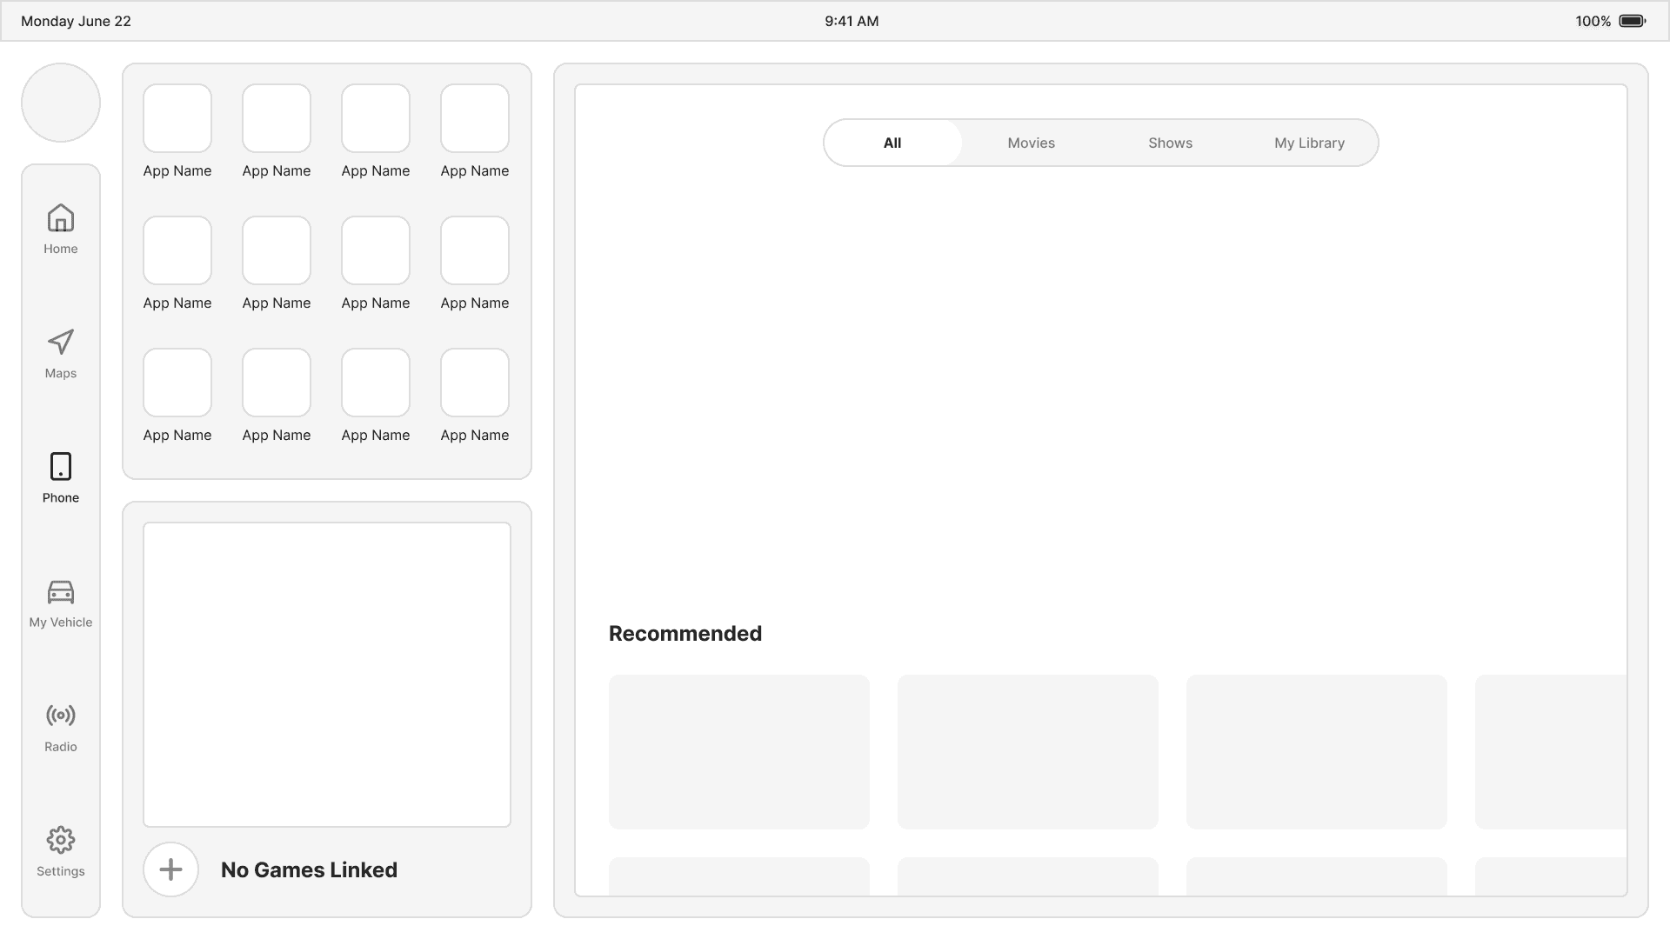This screenshot has width=1670, height=939.
Task: Open Settings gear icon
Action: [x=61, y=840]
